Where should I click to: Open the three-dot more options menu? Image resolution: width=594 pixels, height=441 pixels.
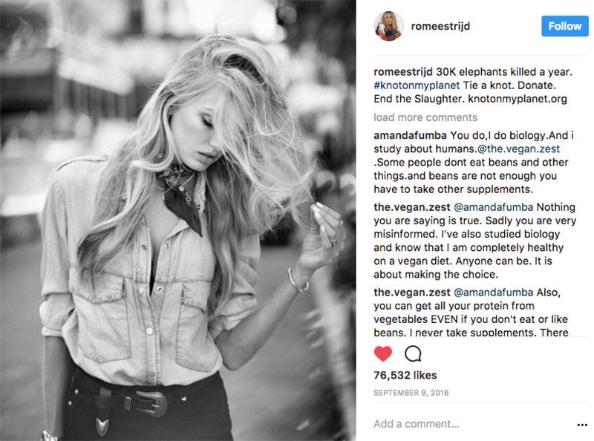coord(582,425)
